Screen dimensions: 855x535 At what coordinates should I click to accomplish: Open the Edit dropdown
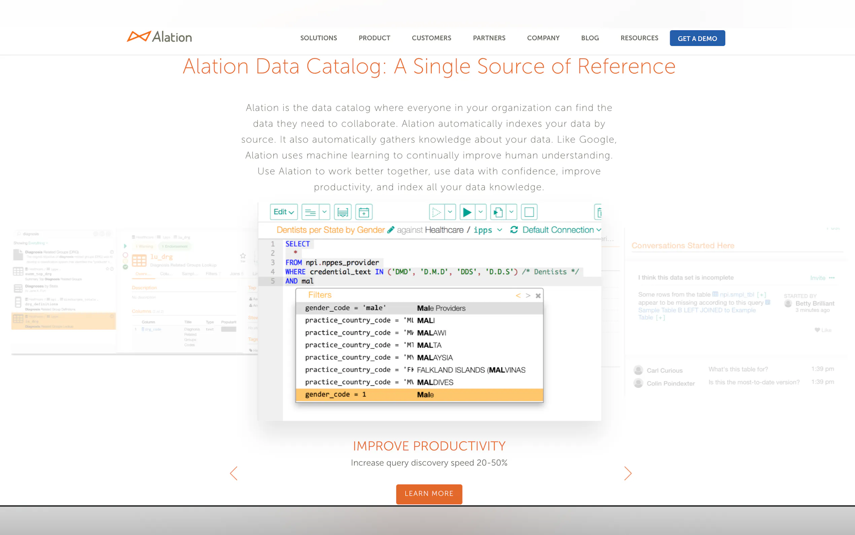click(283, 212)
